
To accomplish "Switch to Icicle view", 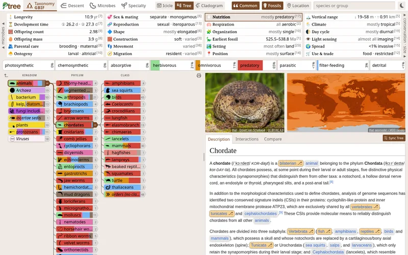I will pyautogui.click(x=165, y=6).
